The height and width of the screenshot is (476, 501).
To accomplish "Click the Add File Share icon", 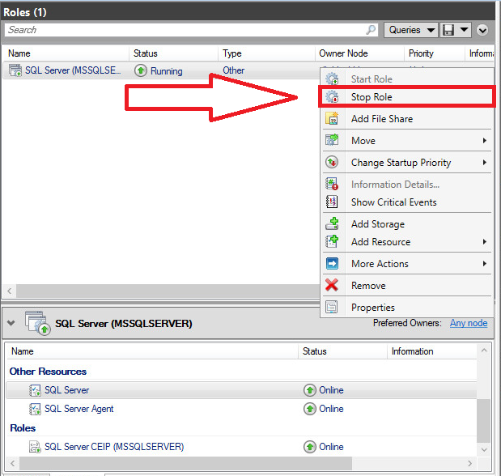I will 332,119.
